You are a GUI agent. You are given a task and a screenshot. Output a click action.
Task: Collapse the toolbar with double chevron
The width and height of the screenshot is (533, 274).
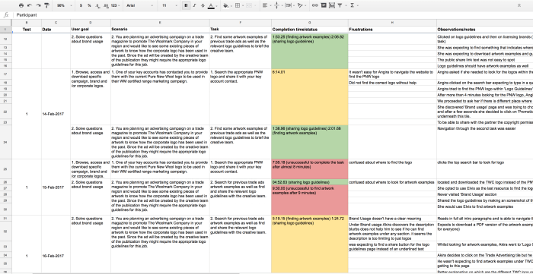click(519, 5)
